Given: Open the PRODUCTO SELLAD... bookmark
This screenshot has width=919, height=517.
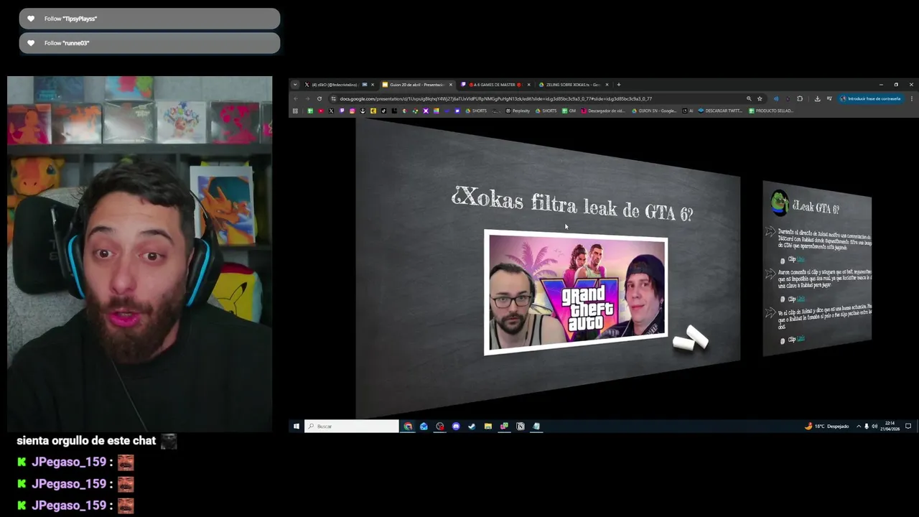Looking at the screenshot, I should (771, 111).
